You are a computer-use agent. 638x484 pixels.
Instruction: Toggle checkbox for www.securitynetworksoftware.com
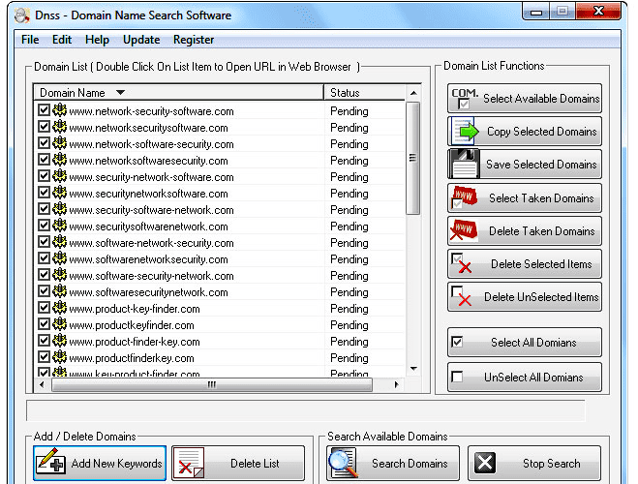tap(44, 193)
